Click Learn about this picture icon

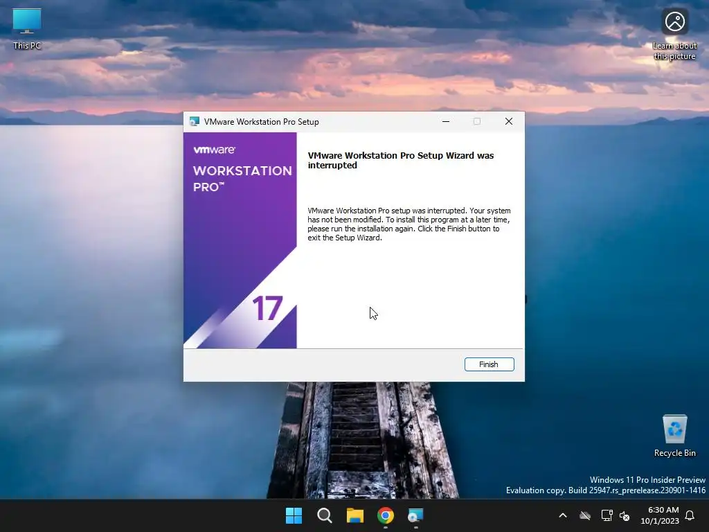pos(674,35)
